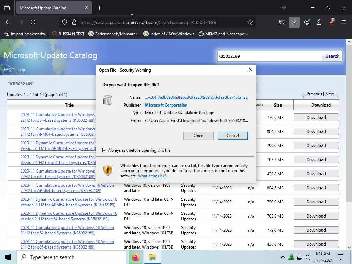This screenshot has width=352, height=264.
Task: Sort by the Title column header
Action: pos(69,105)
